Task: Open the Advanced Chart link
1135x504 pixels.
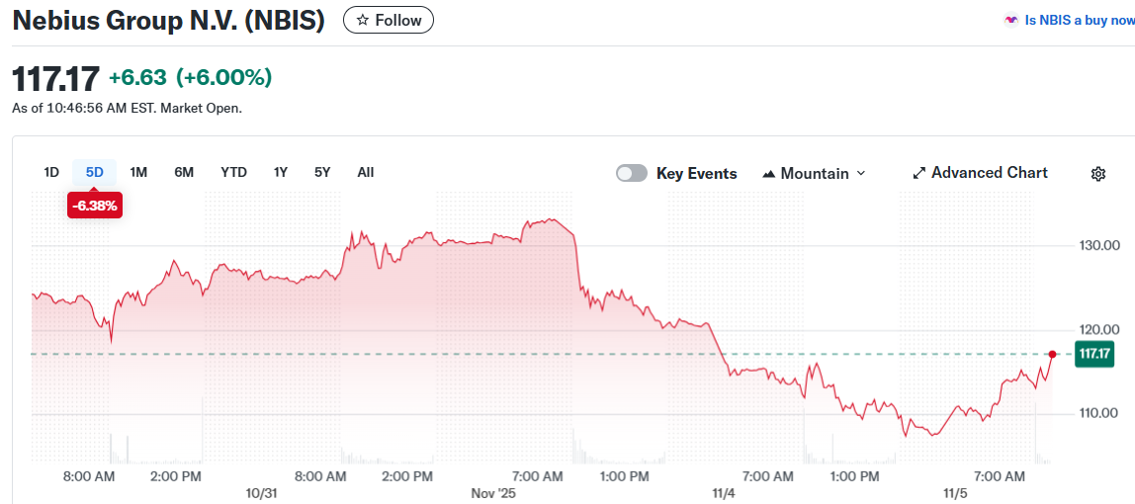Action: point(989,173)
